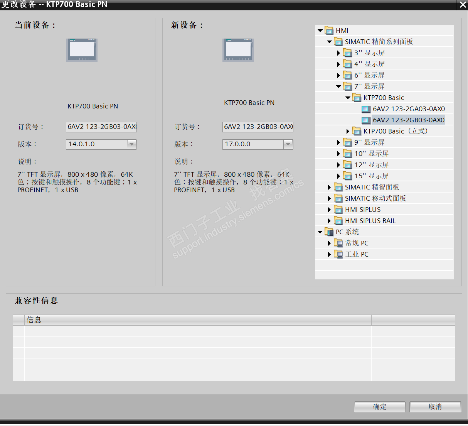Collapse the SIMATIC 精简系列面板 node

[329, 42]
